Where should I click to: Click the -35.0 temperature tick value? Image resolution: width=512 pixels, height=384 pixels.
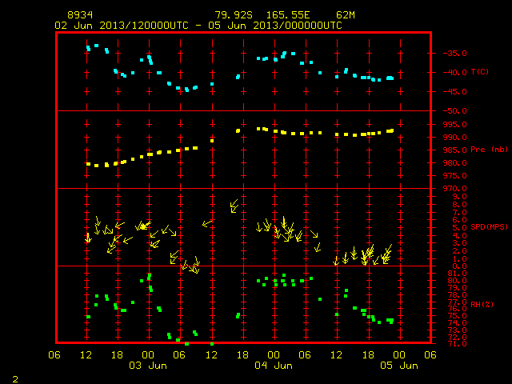pyautogui.click(x=455, y=54)
